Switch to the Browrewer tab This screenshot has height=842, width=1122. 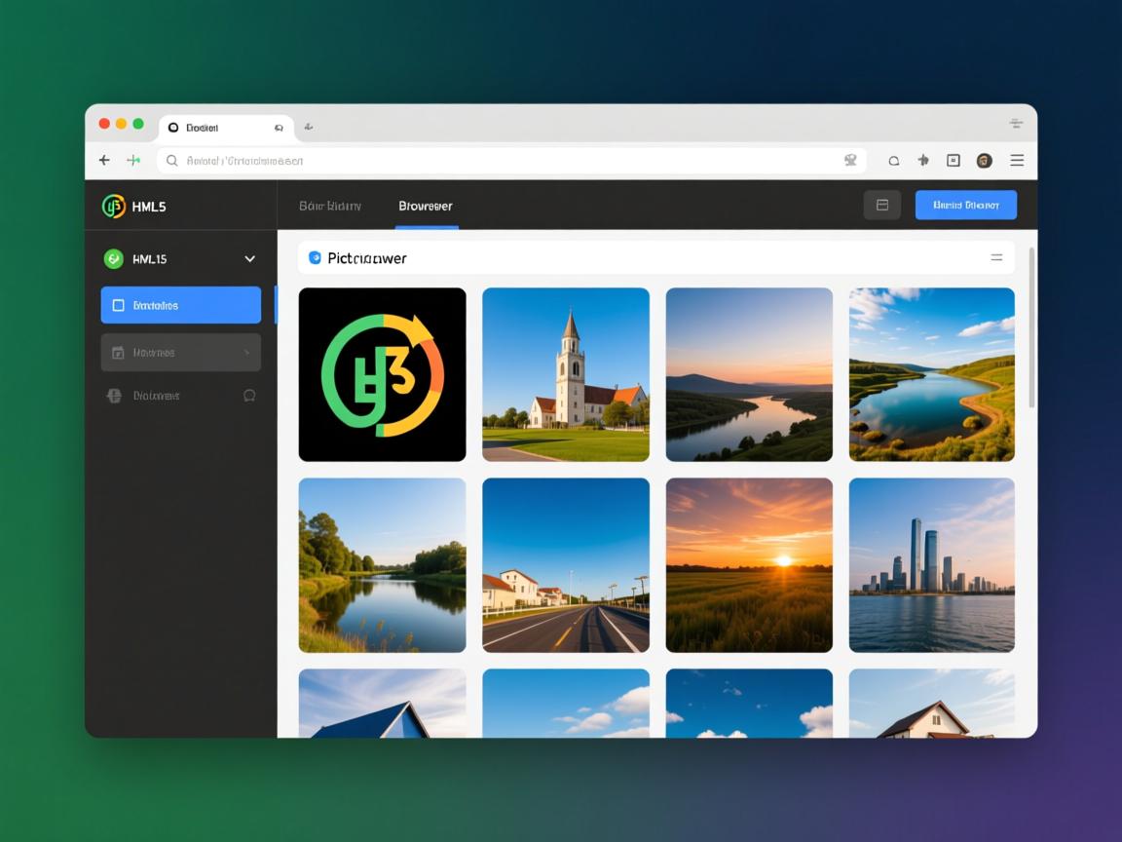pos(426,206)
